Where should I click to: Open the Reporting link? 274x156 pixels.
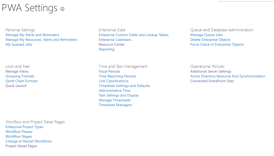click(107, 49)
